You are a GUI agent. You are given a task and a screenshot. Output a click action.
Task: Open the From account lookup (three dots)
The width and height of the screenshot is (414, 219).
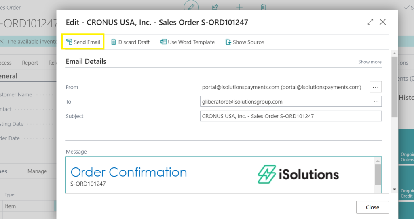[x=376, y=87]
